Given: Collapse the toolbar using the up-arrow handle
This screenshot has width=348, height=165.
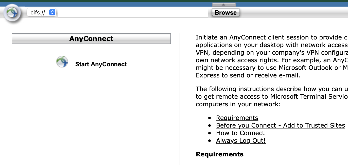Looking at the screenshot, I should tap(224, 5).
